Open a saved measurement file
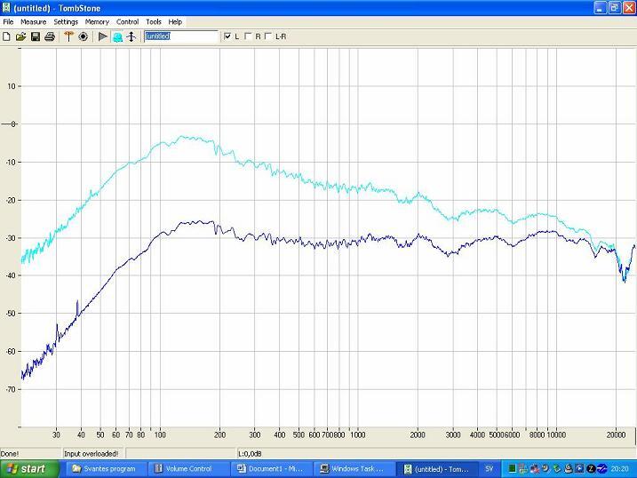This screenshot has height=478, width=637. 20,36
